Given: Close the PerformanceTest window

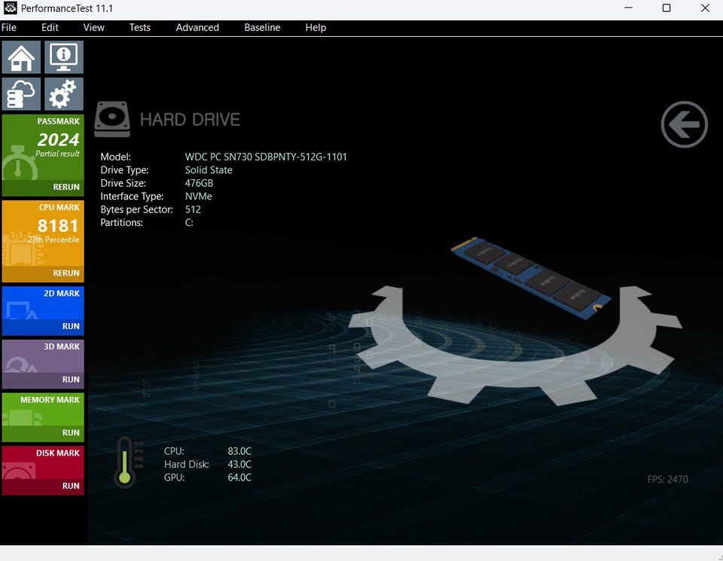Looking at the screenshot, I should 705,8.
